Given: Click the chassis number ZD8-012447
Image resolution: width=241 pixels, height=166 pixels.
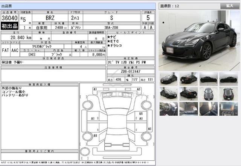Looking at the screenshot, I should coord(131,71).
